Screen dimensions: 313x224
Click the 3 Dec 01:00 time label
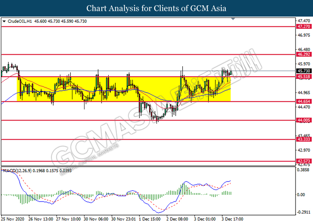pos(205,219)
